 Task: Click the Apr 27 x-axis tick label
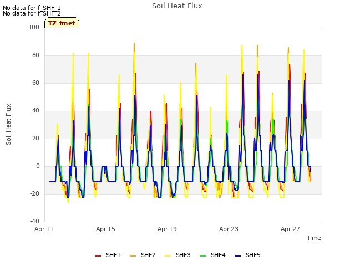[x=290, y=229]
